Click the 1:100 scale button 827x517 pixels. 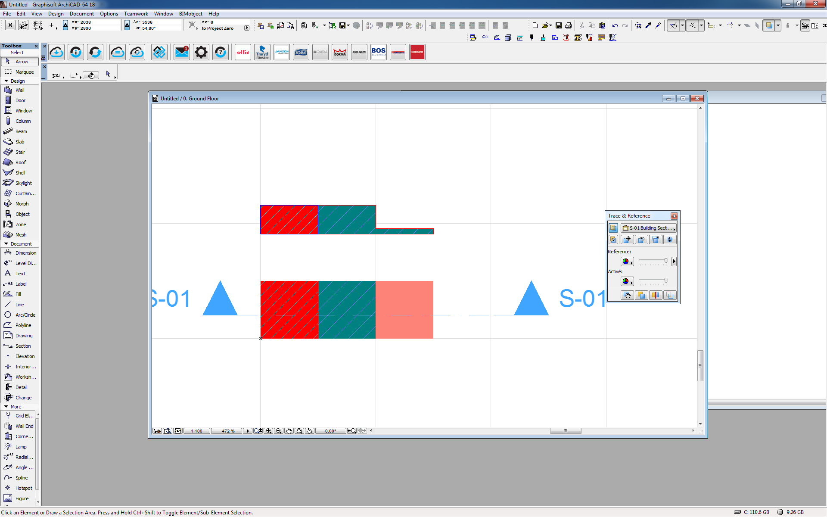tap(196, 431)
